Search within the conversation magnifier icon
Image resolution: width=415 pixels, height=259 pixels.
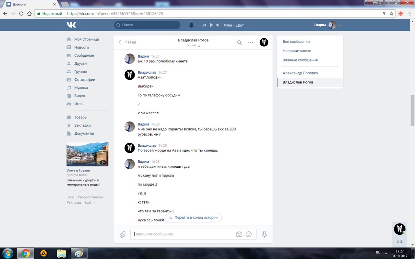coord(239,42)
